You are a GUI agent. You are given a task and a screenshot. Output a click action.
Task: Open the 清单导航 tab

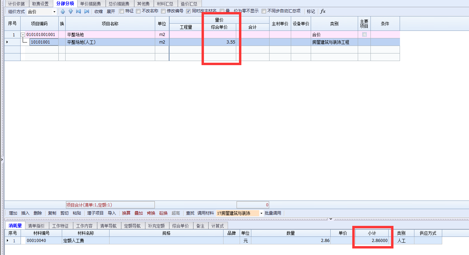point(109,226)
